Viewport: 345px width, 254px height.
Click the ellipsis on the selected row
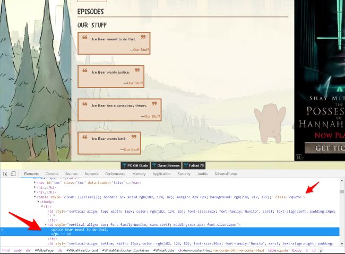pyautogui.click(x=3, y=230)
